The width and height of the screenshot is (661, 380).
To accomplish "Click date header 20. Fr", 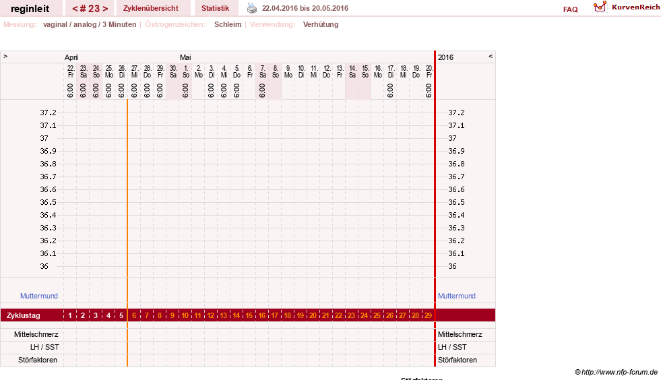I will point(429,71).
